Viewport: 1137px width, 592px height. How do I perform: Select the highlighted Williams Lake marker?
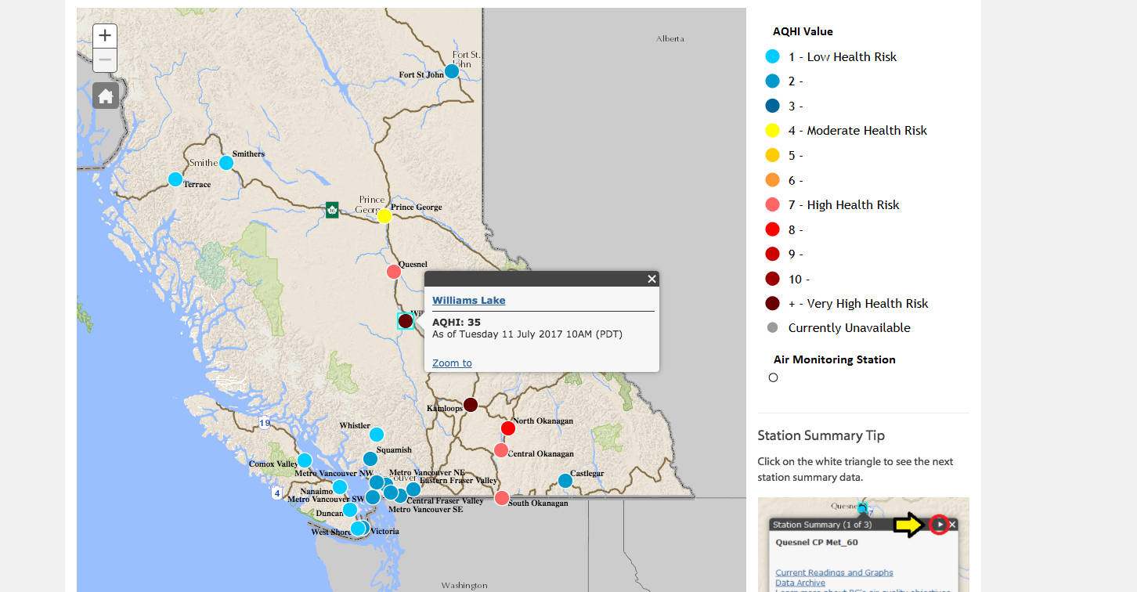tap(406, 321)
